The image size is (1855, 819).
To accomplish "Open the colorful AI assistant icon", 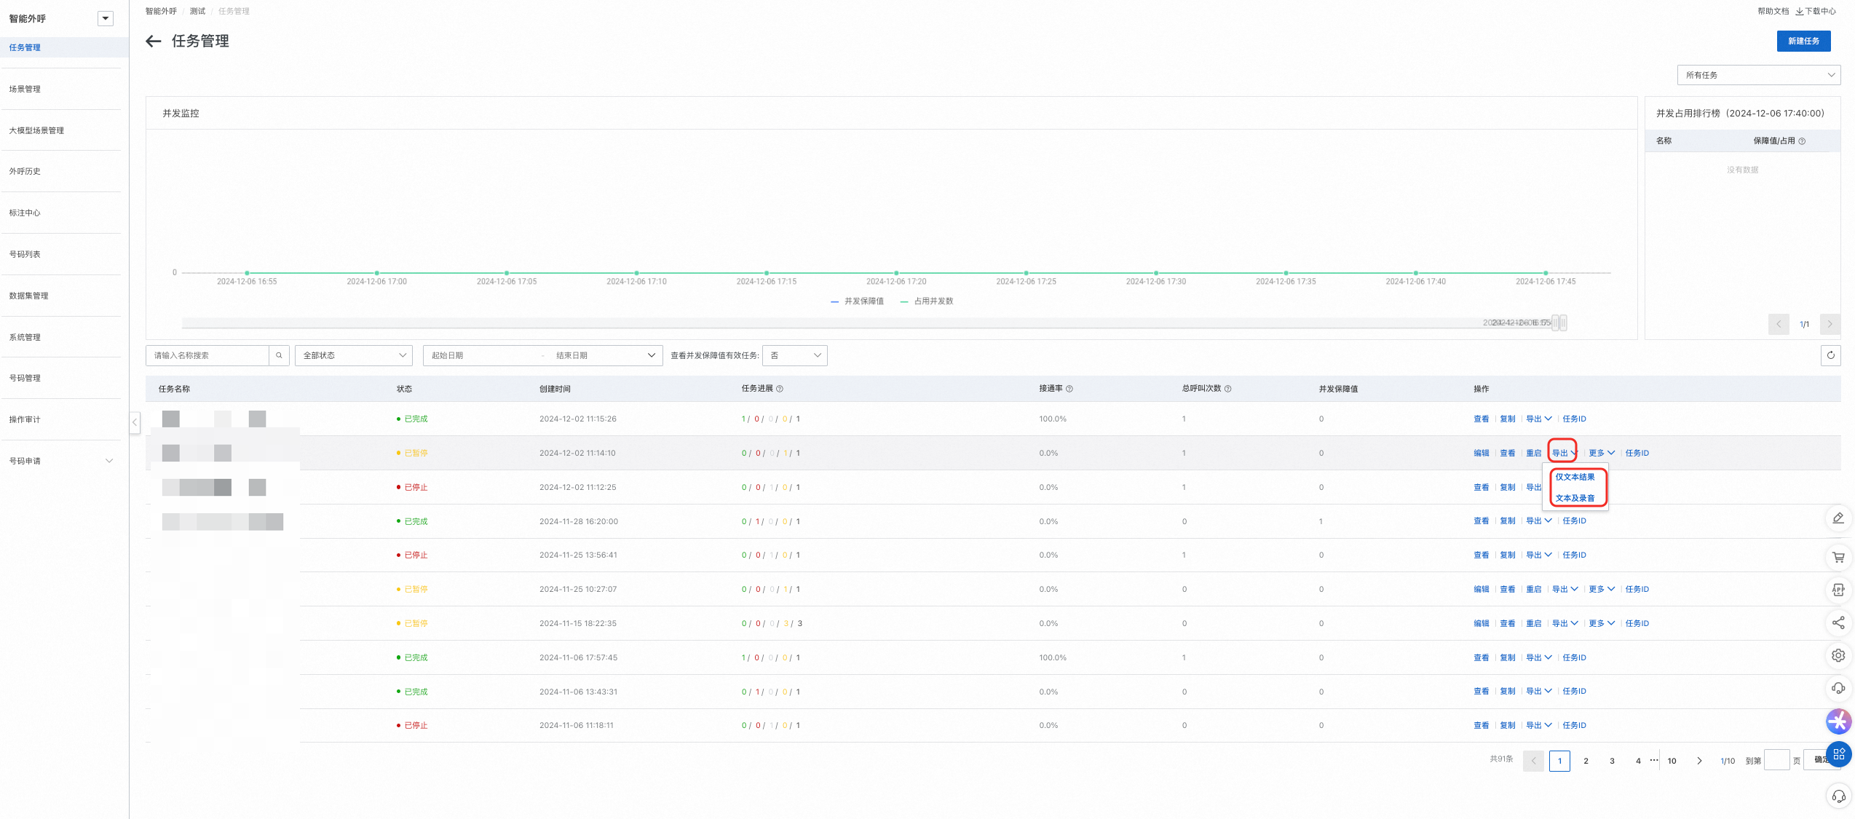I will click(1838, 721).
